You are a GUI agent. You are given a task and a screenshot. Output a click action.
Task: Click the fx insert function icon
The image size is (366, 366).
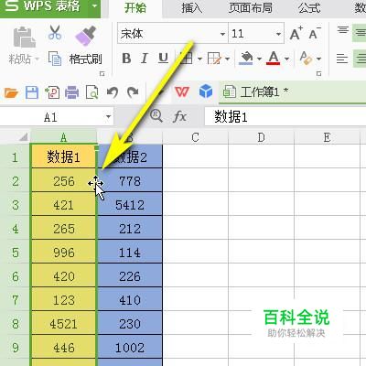[x=179, y=116]
